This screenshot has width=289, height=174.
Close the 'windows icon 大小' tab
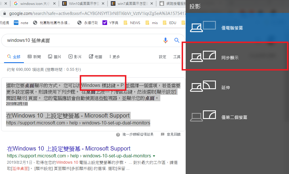(x=54, y=3)
